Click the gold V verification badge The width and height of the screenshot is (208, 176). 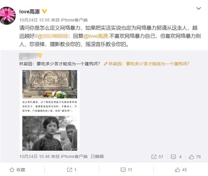(45, 12)
